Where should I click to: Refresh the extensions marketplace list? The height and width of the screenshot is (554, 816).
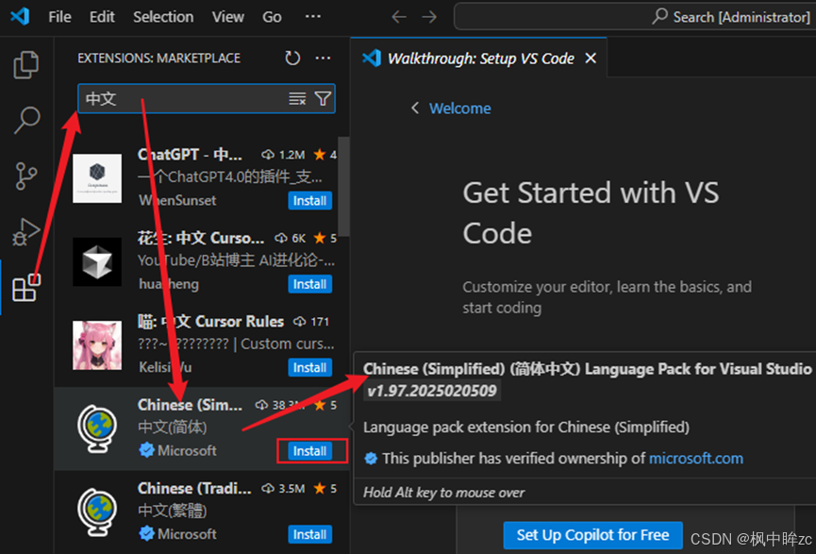[x=292, y=58]
